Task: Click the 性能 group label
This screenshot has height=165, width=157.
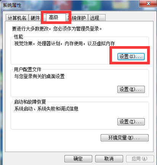Action: coord(19,37)
